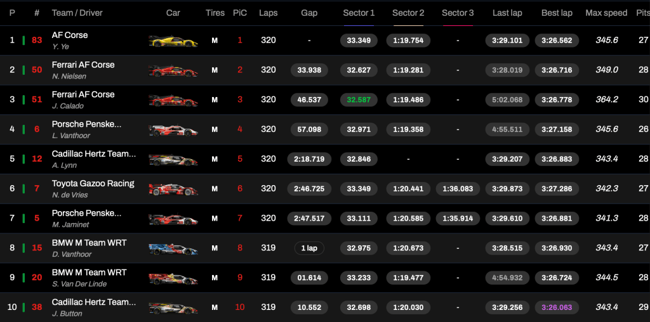Open the Toyota Gazoo Racing team entry
This screenshot has height=322, width=650.
(x=93, y=183)
